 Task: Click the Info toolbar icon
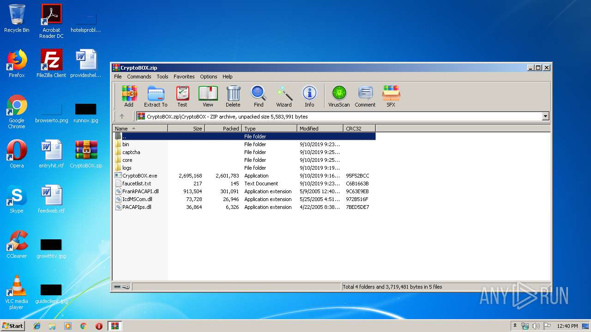309,96
